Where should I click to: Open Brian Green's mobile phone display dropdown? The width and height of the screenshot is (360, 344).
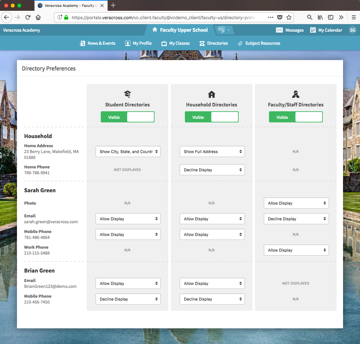pos(128,299)
